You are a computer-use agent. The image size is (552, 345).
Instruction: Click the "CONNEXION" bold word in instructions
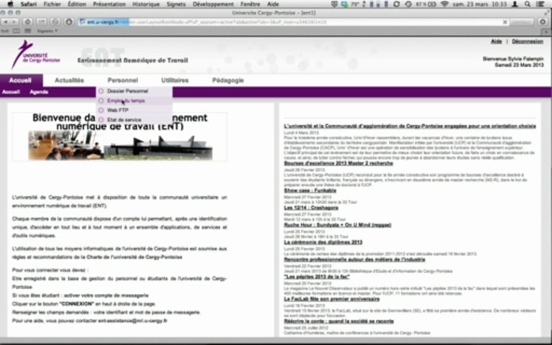click(x=77, y=304)
